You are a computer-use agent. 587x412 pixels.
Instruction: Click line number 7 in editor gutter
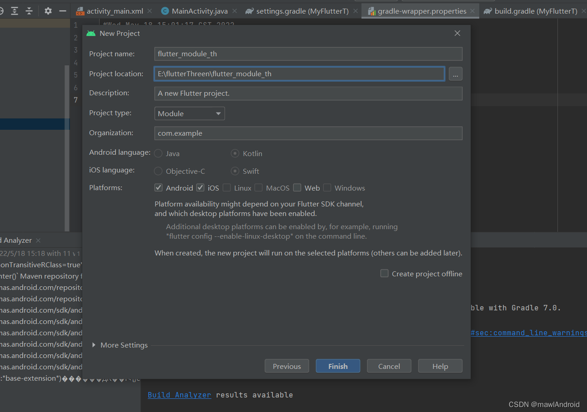pos(75,100)
